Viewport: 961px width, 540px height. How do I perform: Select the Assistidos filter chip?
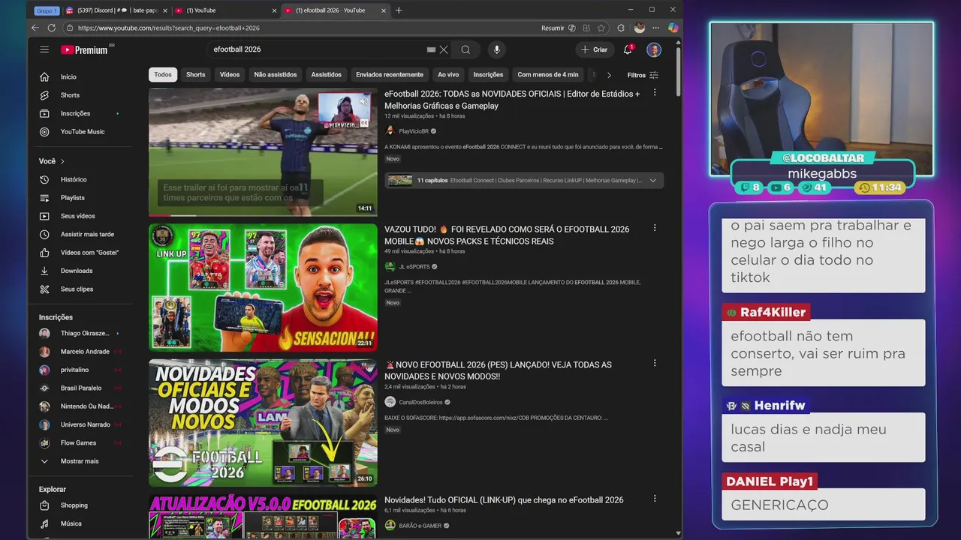(x=327, y=75)
